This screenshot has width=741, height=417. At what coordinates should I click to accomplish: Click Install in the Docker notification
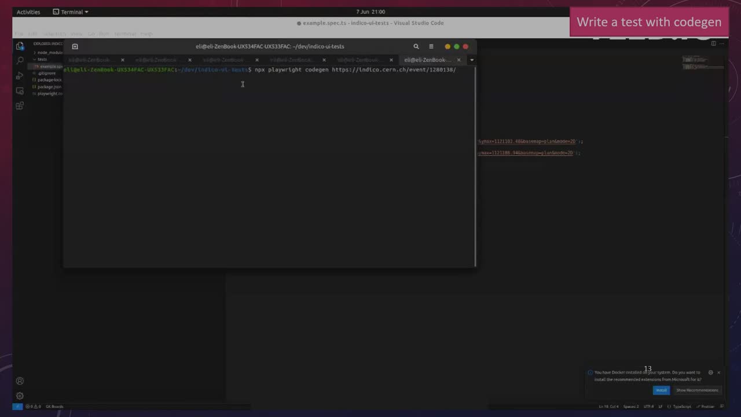coord(661,390)
